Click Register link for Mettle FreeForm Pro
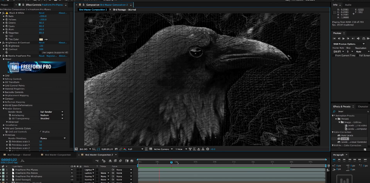Screen dimensions: 370x183 pyautogui.click(x=52, y=56)
